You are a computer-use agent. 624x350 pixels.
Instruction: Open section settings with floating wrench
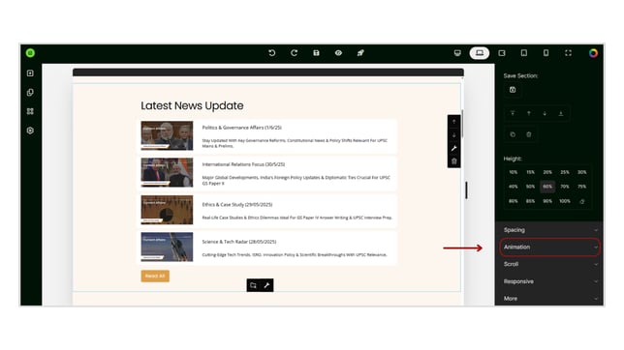(x=454, y=148)
